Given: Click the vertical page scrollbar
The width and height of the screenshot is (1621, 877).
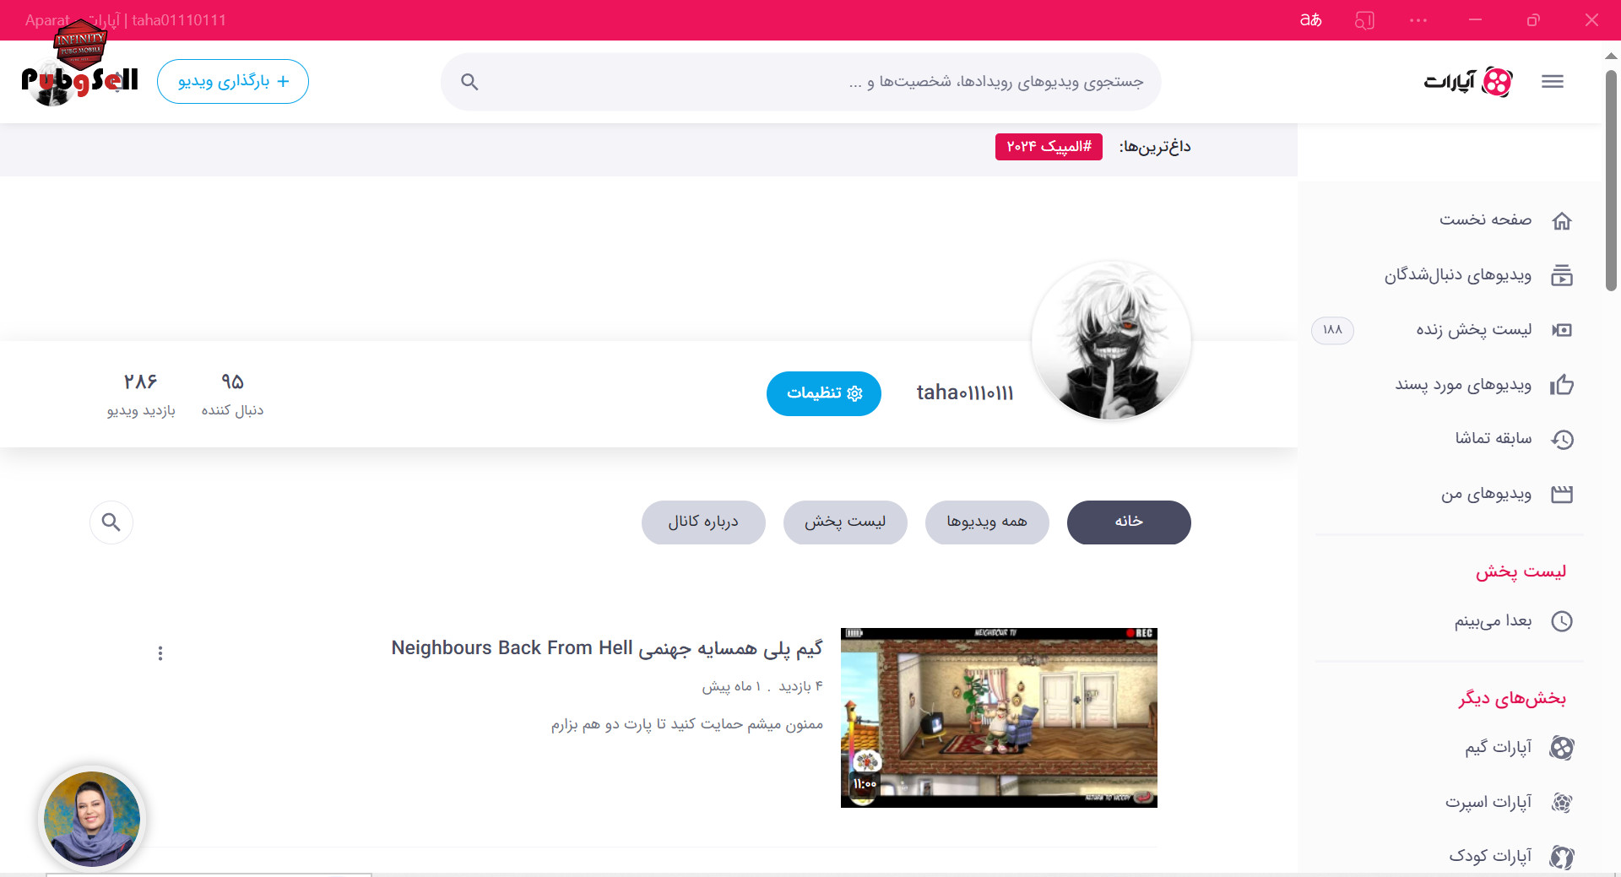Looking at the screenshot, I should [1611, 181].
